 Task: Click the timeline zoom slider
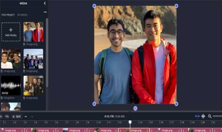217,116
